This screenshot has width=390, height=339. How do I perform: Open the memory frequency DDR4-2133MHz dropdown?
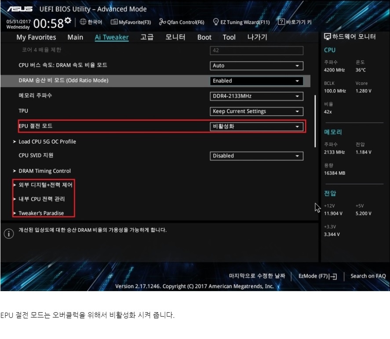tap(256, 96)
